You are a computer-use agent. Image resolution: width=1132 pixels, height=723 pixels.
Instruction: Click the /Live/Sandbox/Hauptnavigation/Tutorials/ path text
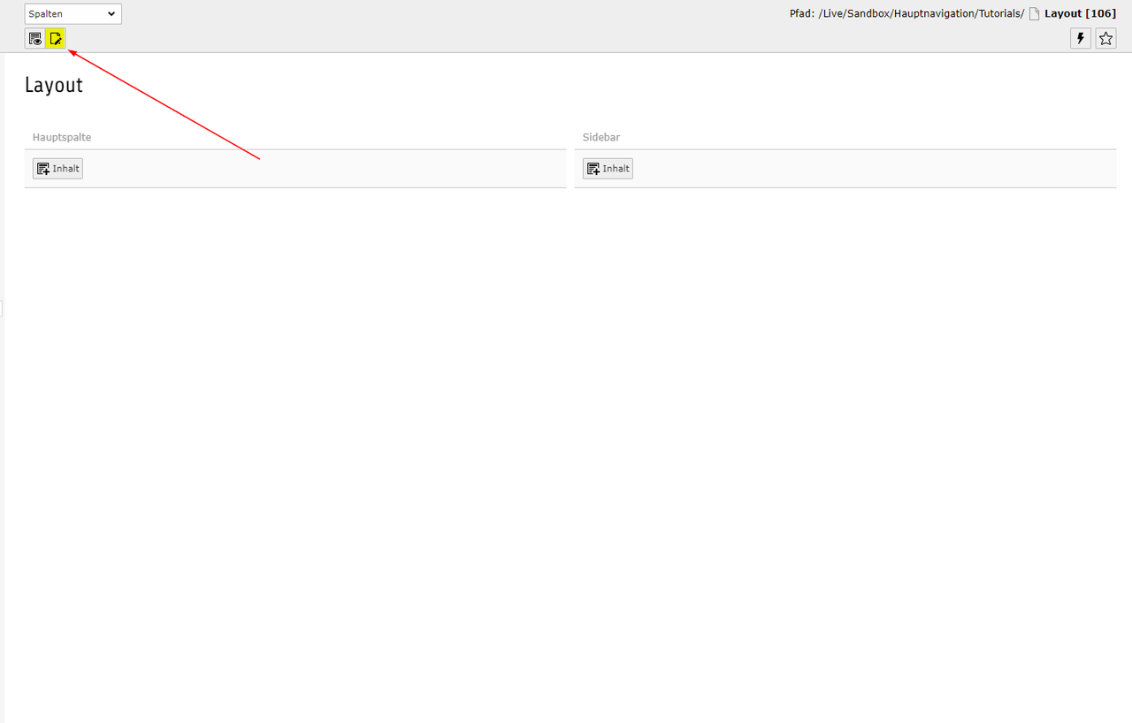click(x=921, y=14)
